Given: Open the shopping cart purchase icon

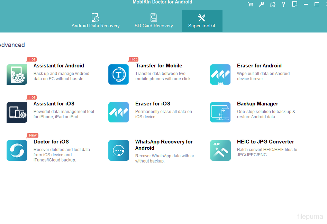Looking at the screenshot, I should coord(251,4).
